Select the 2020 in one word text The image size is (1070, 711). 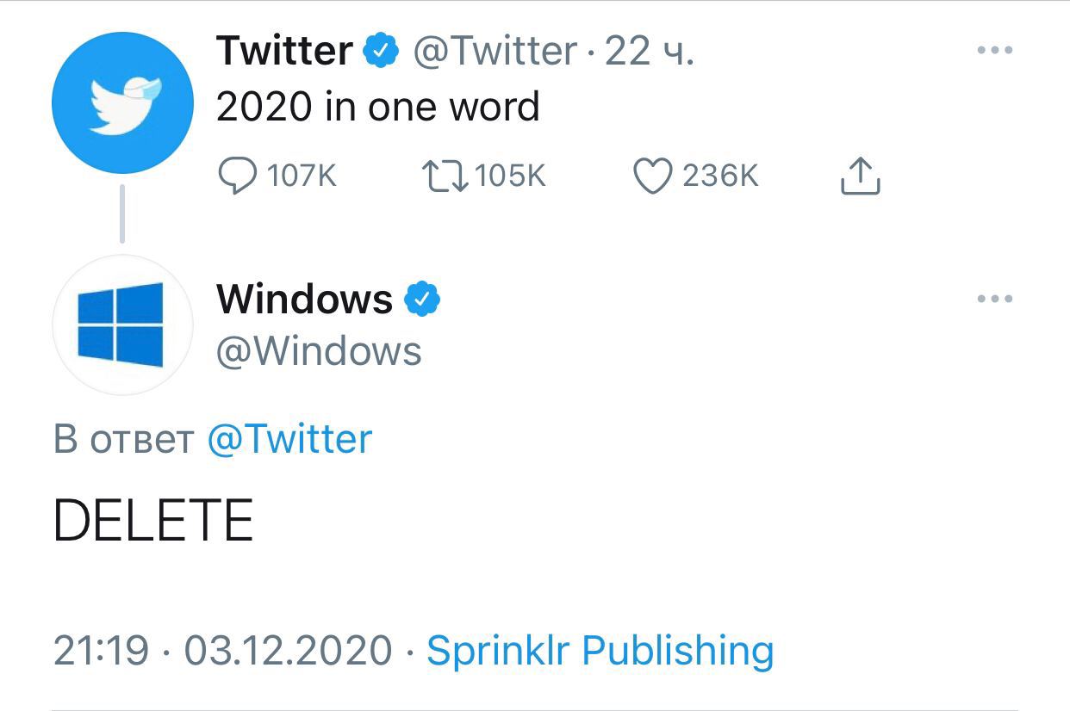378,107
